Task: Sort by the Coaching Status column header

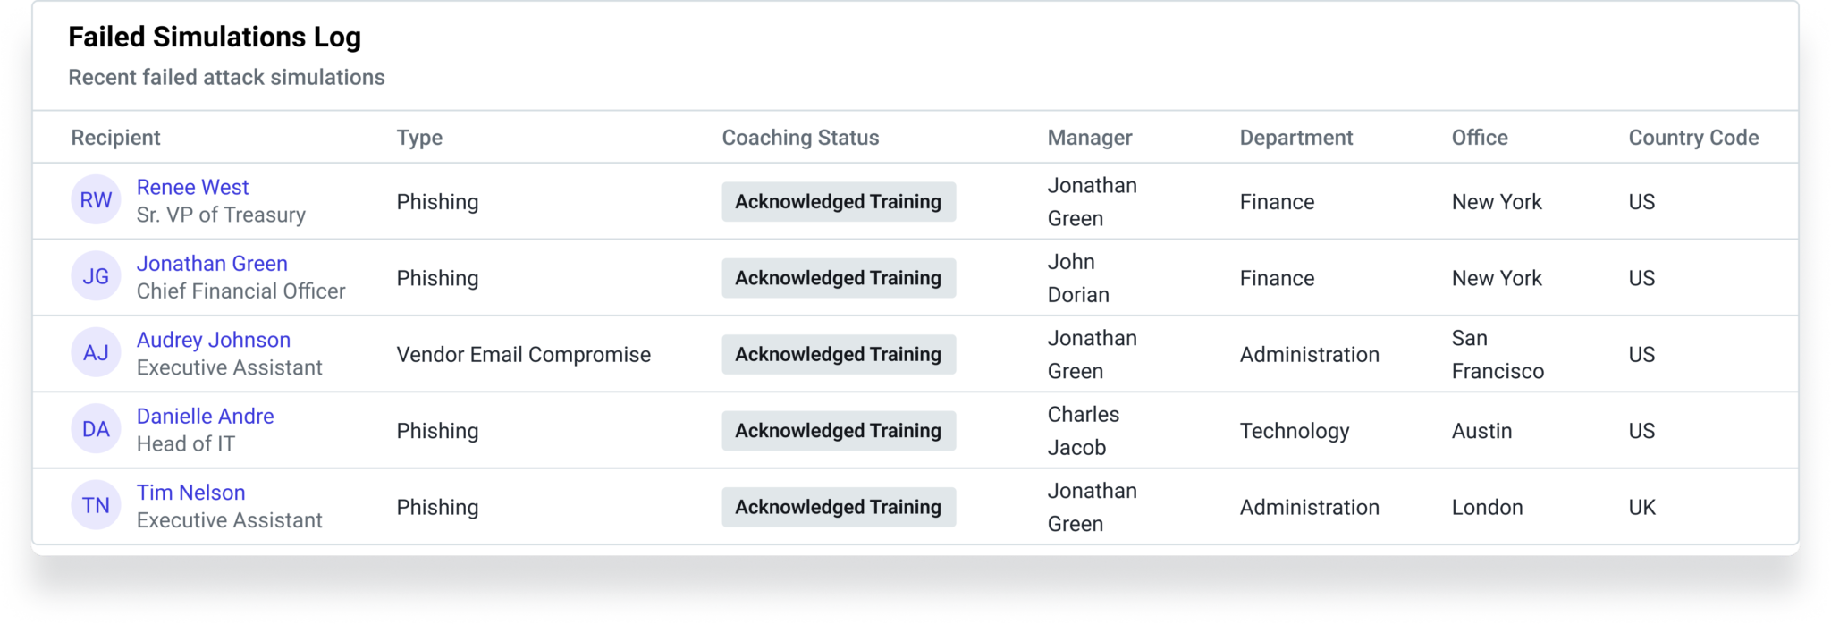Action: click(800, 138)
